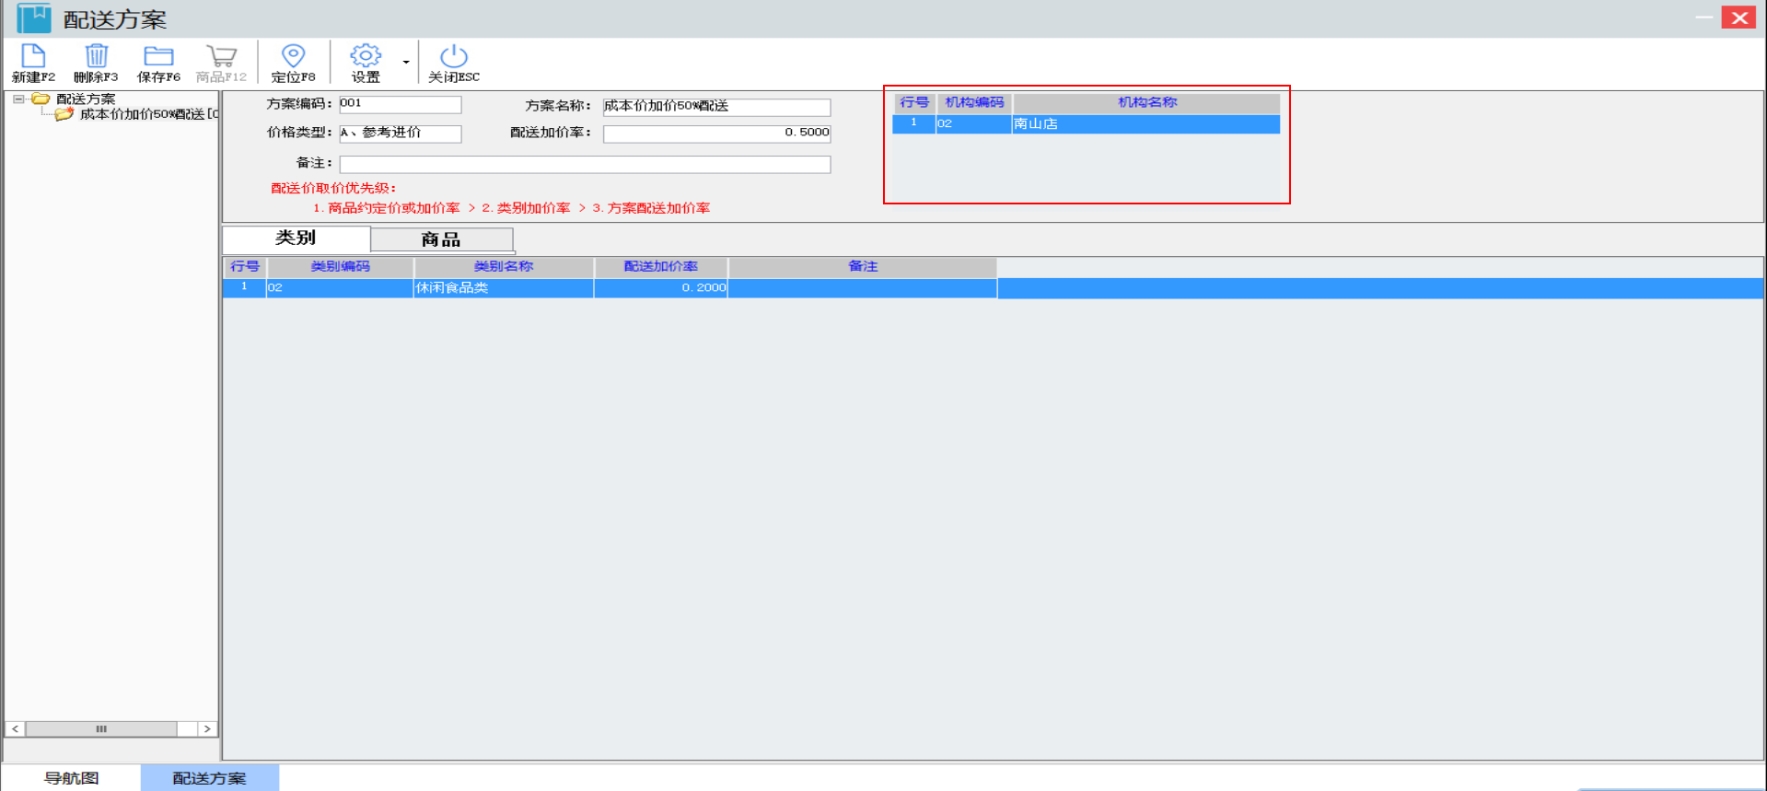Open the 导航图 bottom tab
The height and width of the screenshot is (791, 1767).
click(72, 778)
